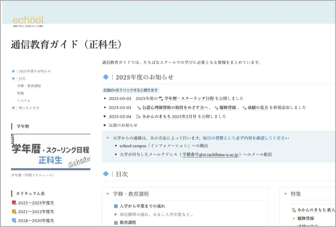Image resolution: width=336 pixels, height=227 pixels.
Task: Click the 学年暦 sidebar heading
Action: (x=23, y=127)
